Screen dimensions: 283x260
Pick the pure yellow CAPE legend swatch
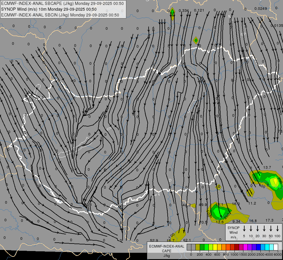215,247
